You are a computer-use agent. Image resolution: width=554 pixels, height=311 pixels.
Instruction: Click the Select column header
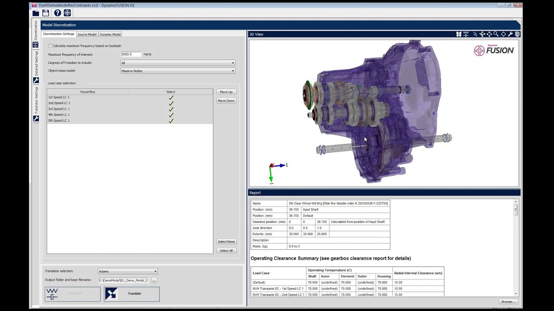[171, 92]
